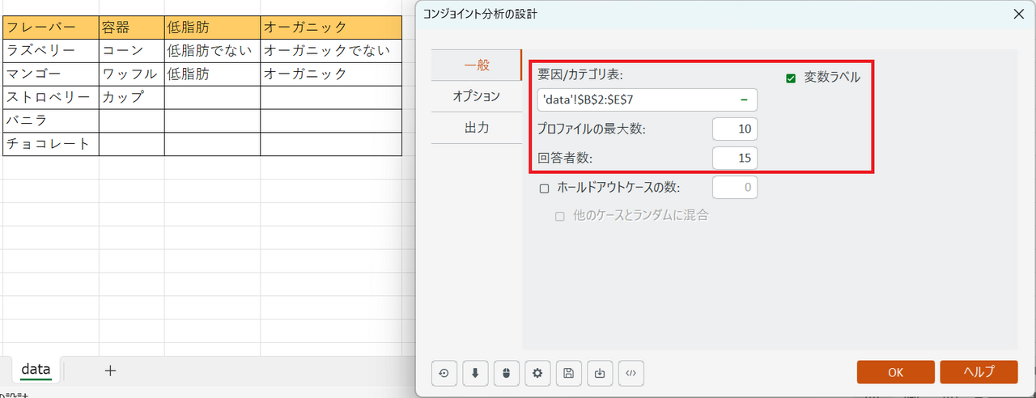Close the コンジョイント分析の設計 dialog
This screenshot has width=1036, height=398.
1018,14
